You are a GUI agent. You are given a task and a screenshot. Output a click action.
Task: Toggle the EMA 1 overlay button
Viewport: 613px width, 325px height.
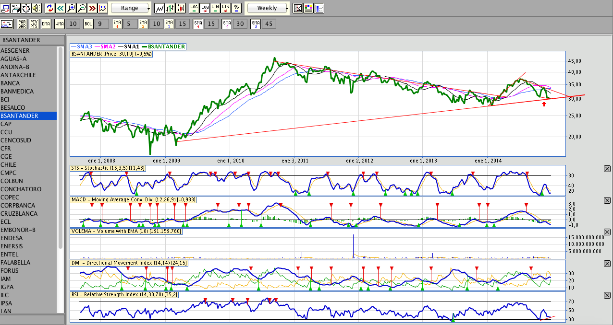(x=117, y=23)
